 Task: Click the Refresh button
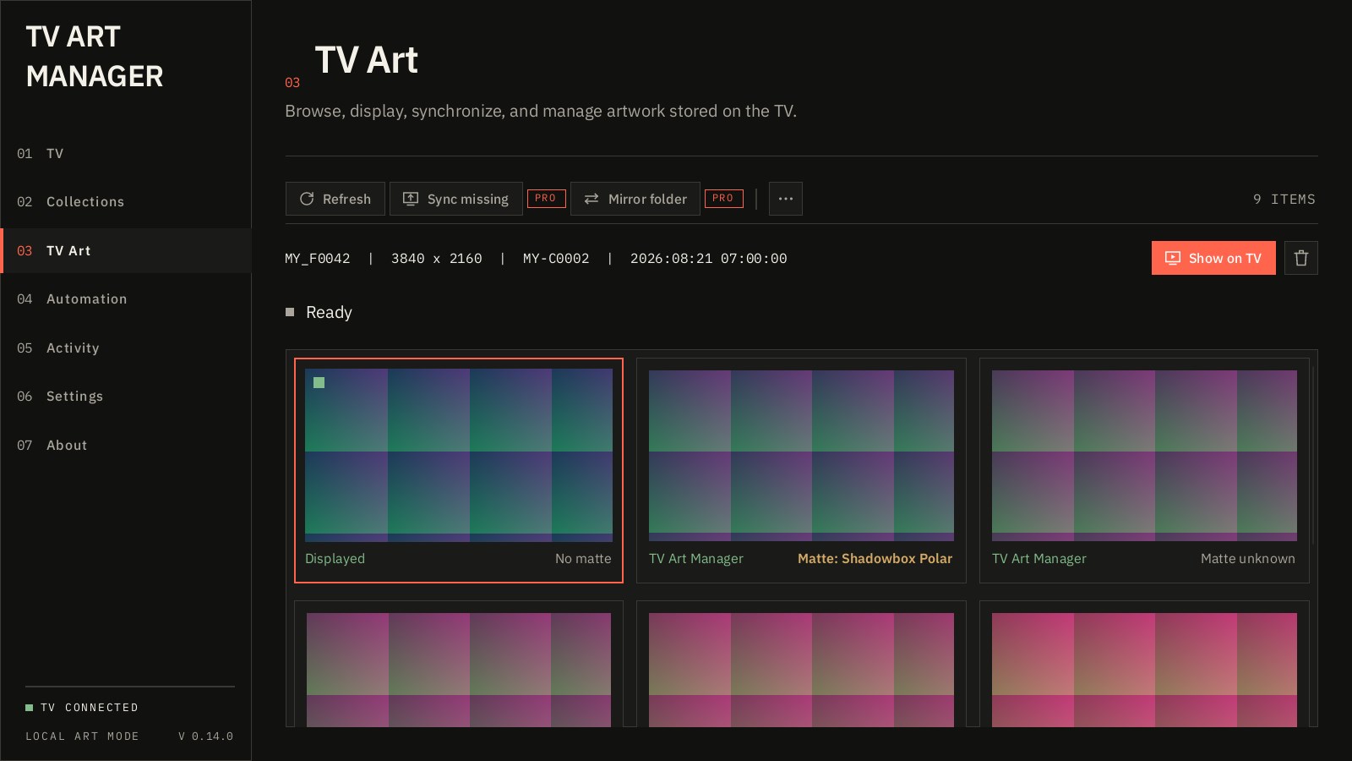(x=335, y=199)
